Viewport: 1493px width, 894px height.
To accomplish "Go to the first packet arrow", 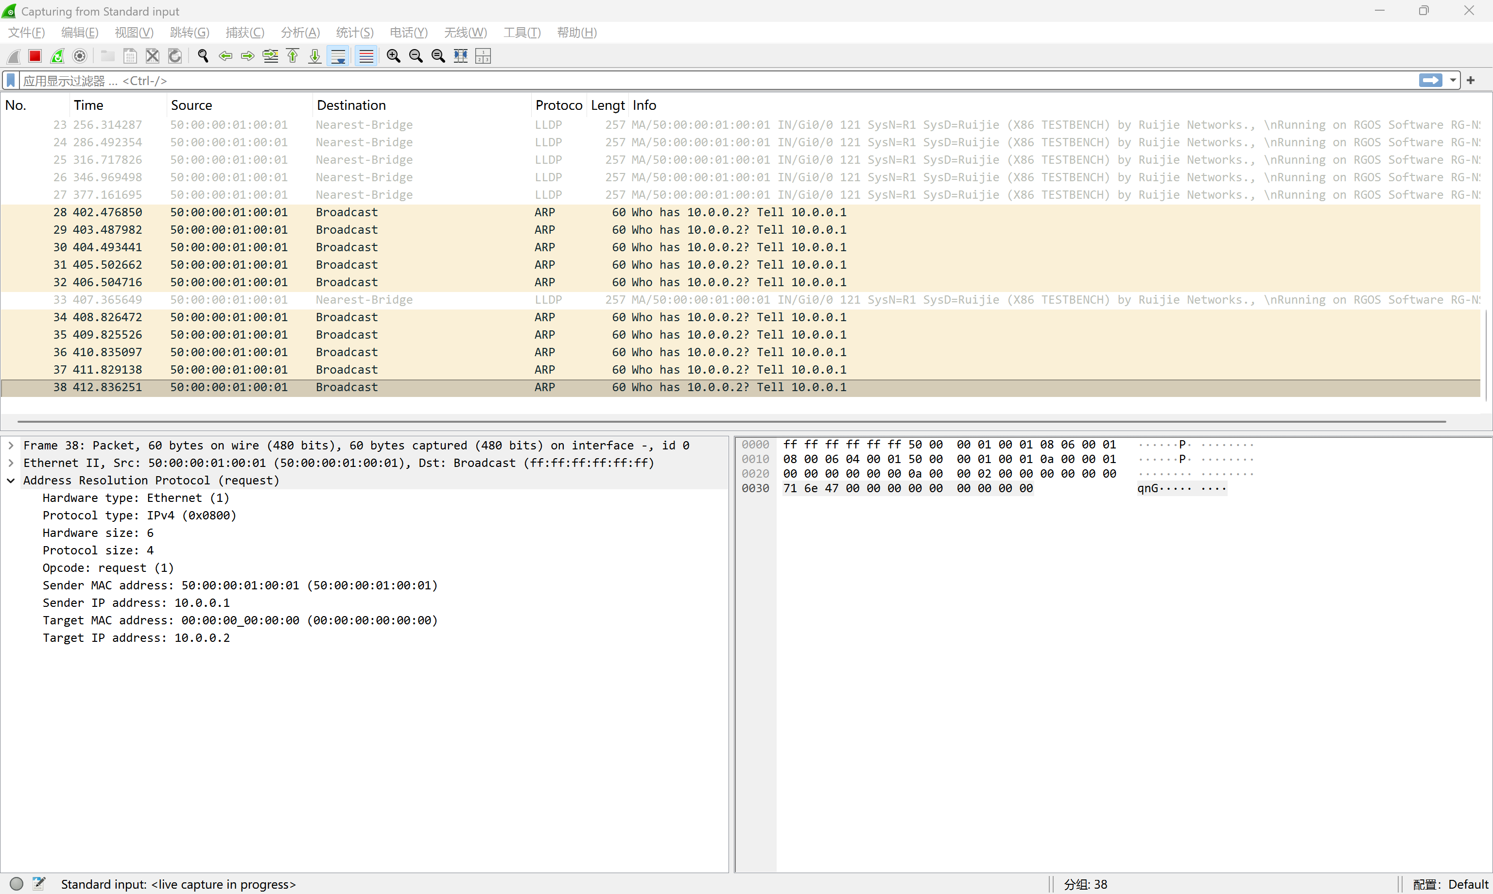I will pyautogui.click(x=293, y=56).
